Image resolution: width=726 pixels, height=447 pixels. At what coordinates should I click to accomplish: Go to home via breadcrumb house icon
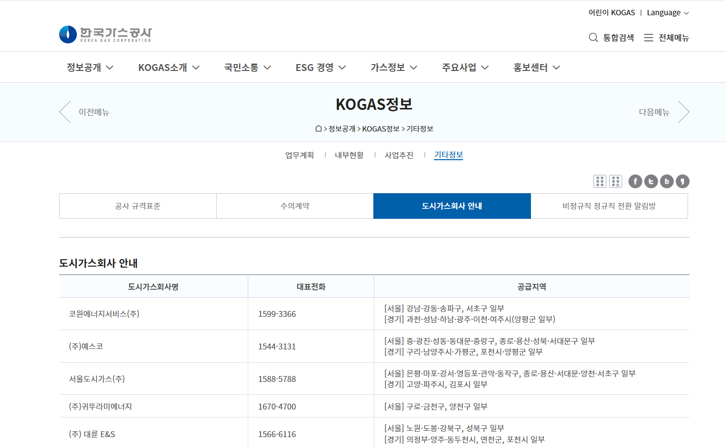tap(319, 129)
